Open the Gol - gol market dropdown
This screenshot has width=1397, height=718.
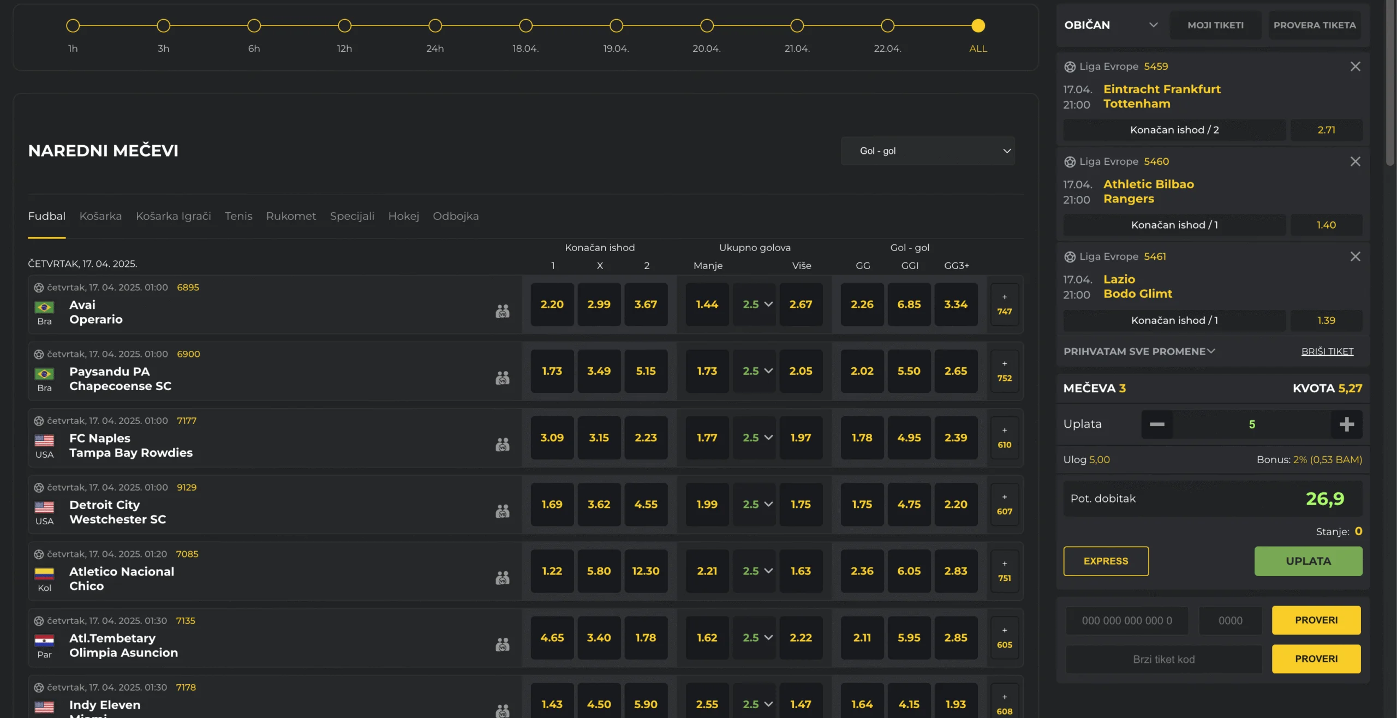(928, 151)
